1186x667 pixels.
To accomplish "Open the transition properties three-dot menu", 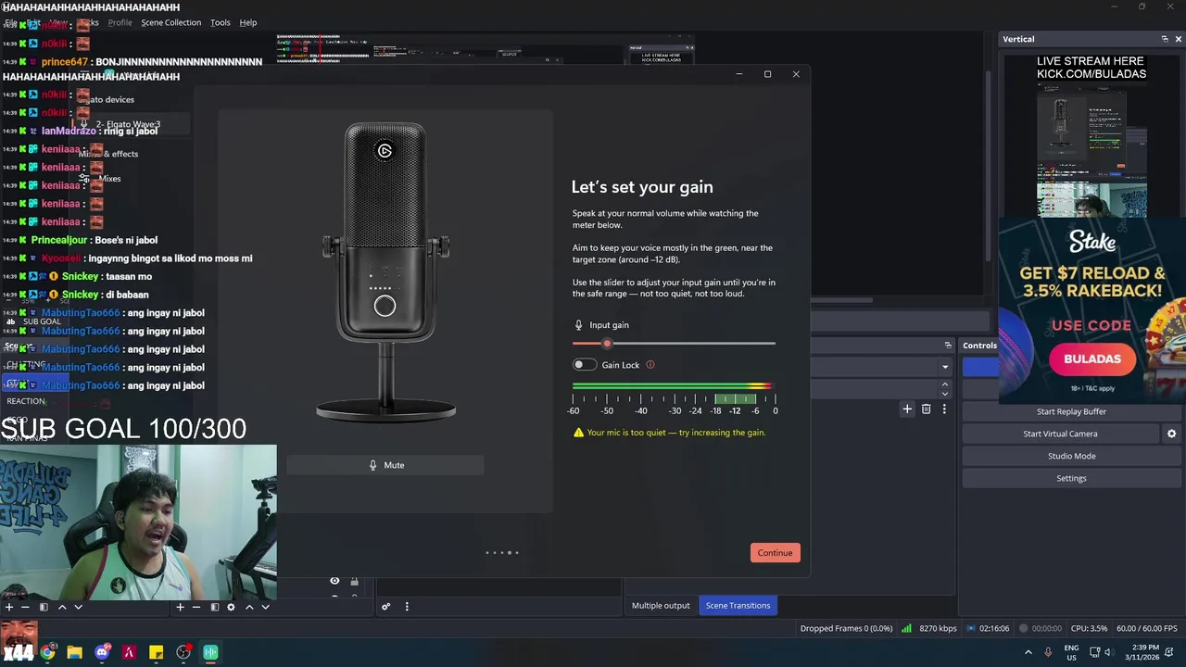I will (x=944, y=409).
